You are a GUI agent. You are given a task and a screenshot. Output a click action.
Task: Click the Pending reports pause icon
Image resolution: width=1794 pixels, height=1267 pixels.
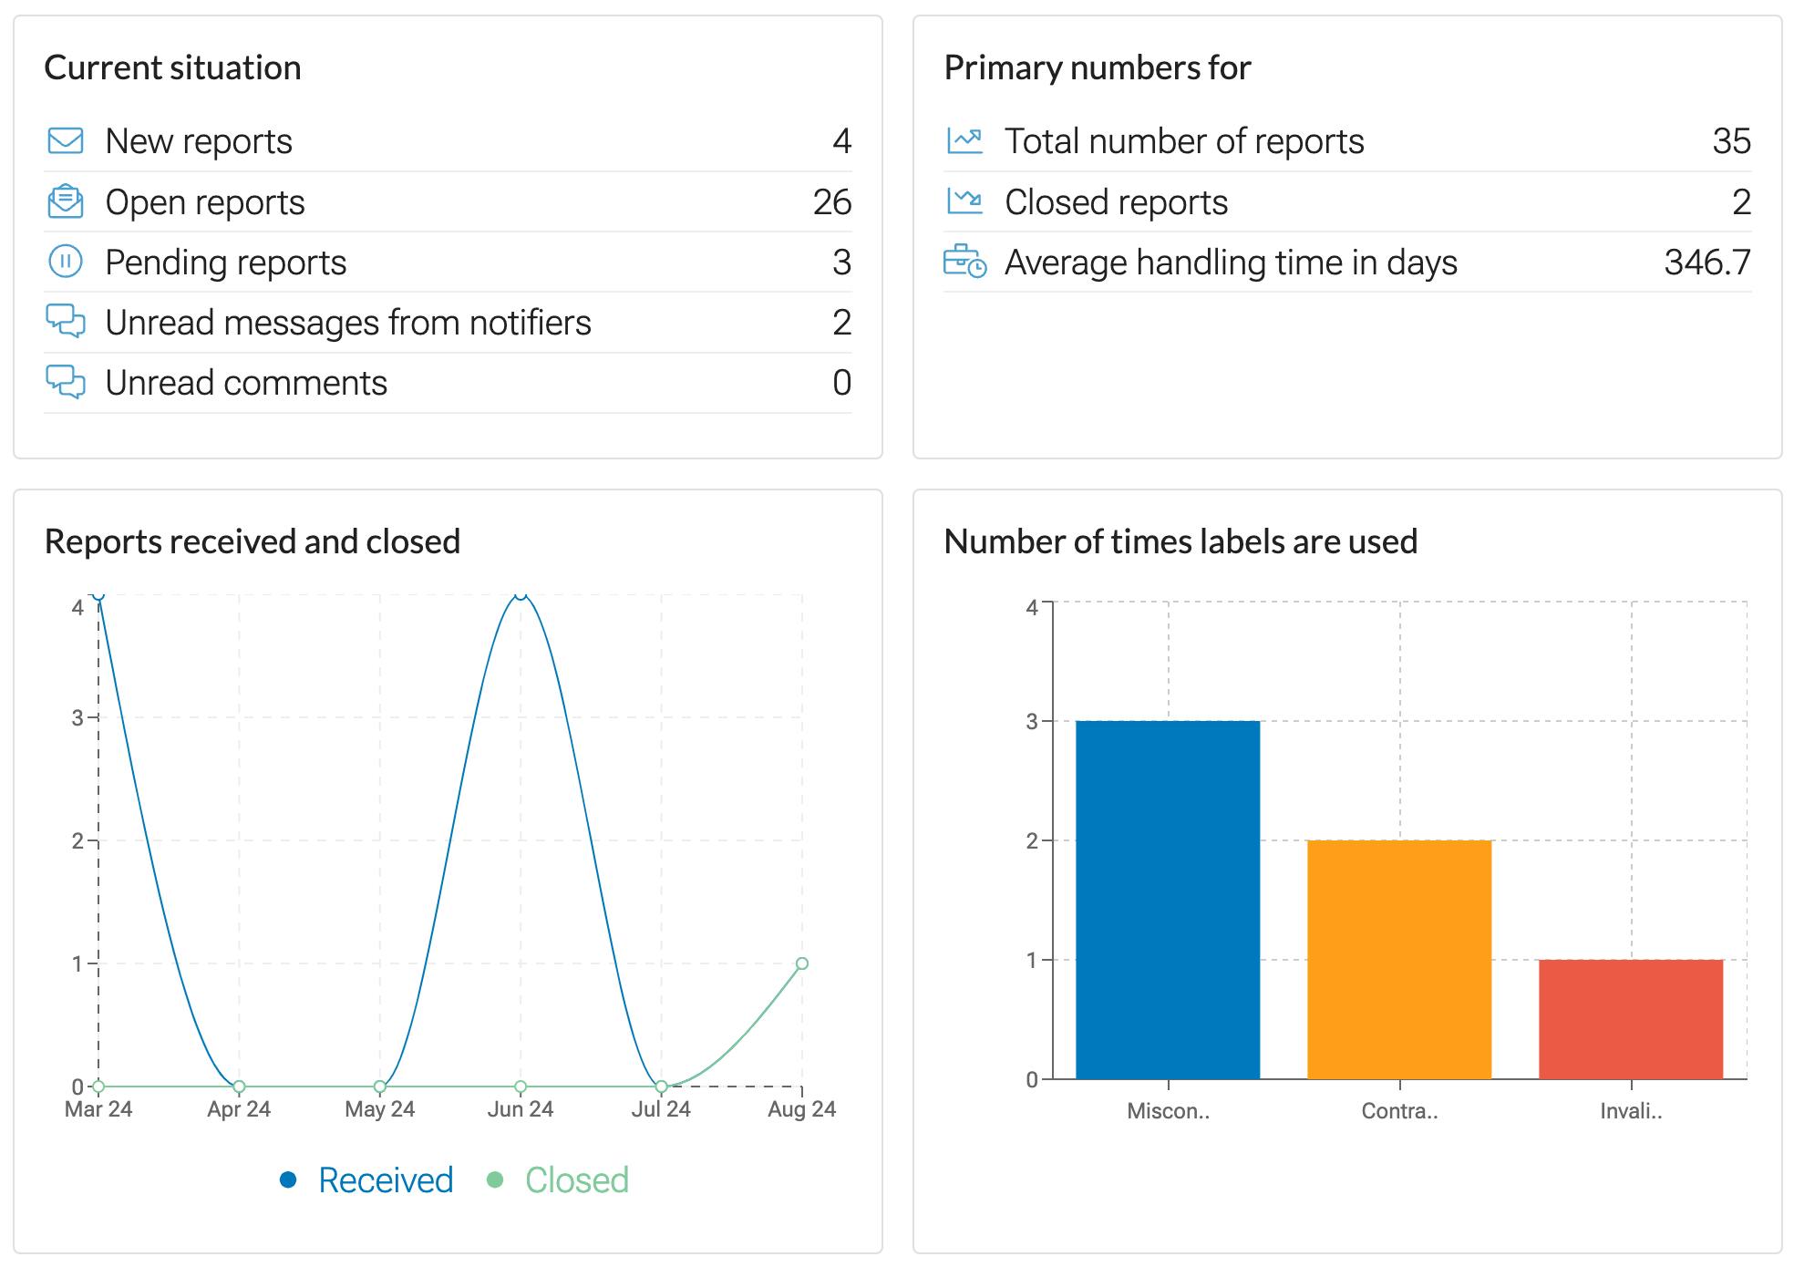point(65,263)
